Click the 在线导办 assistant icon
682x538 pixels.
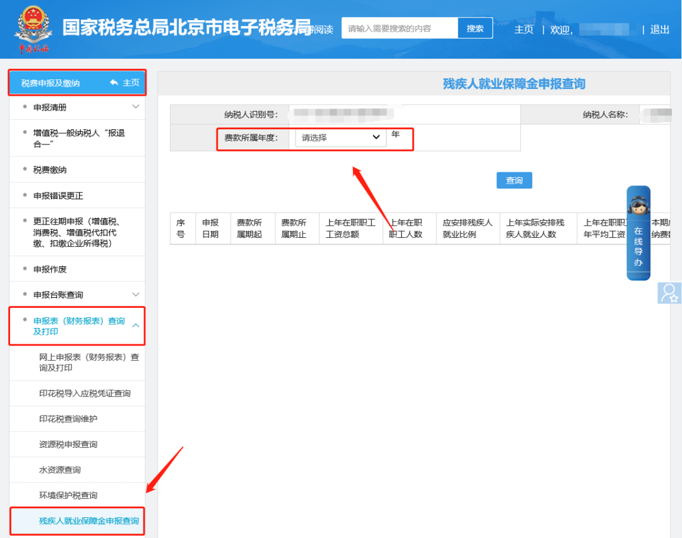(x=638, y=233)
